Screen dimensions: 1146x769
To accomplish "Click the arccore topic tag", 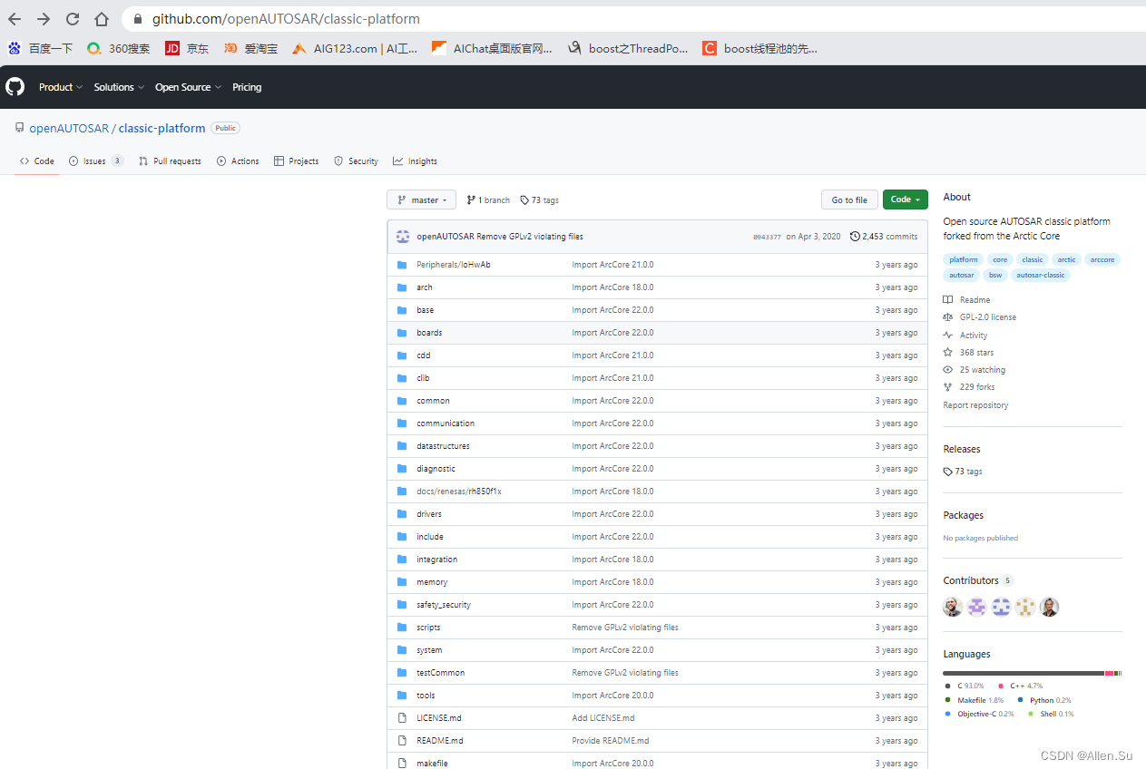I will [1102, 259].
